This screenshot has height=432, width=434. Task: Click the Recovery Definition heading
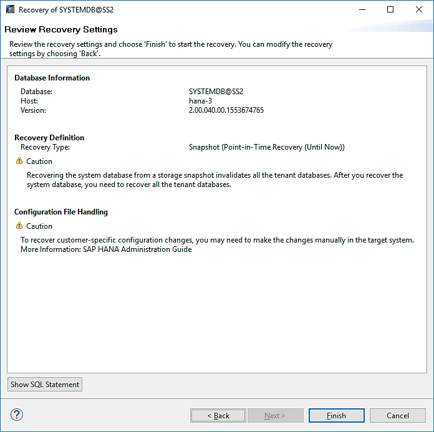coord(49,138)
